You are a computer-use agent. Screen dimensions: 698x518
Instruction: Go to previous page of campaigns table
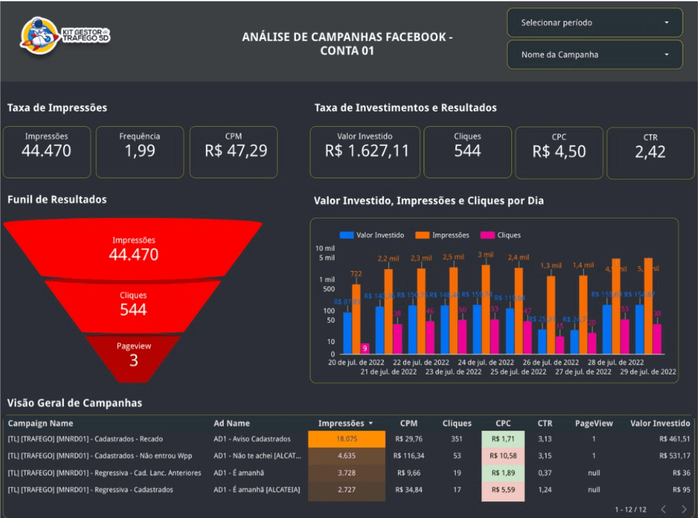tap(663, 509)
